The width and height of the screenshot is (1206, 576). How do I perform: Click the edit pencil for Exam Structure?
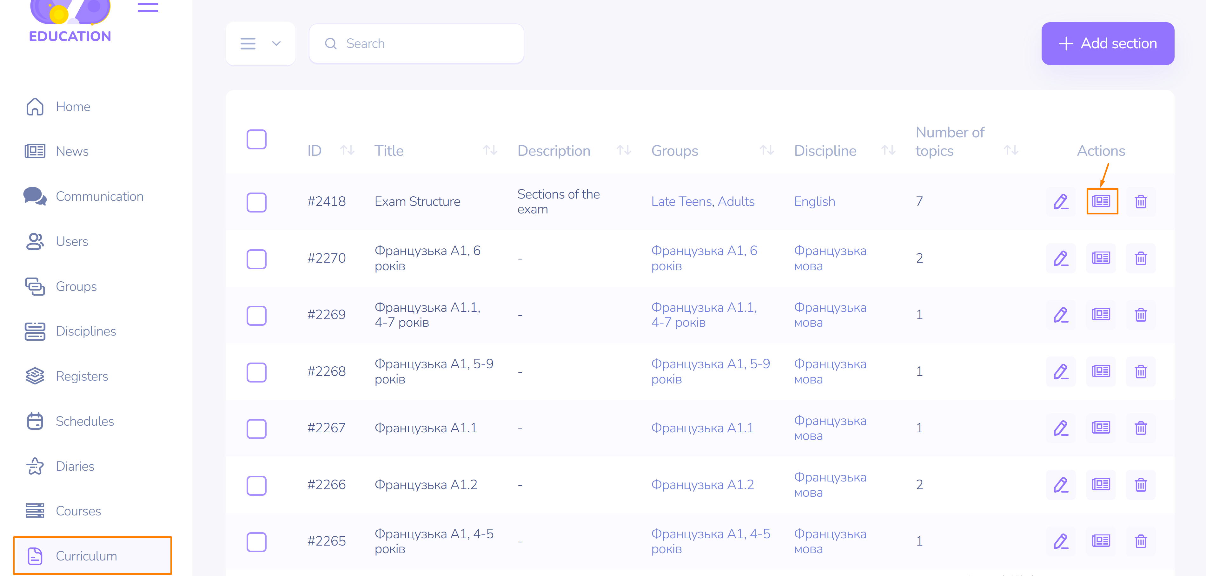[1060, 202]
